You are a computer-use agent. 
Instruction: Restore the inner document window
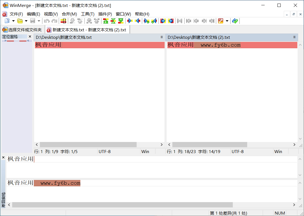[293, 14]
